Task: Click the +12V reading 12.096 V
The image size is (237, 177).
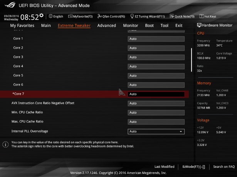Action: click(x=203, y=132)
